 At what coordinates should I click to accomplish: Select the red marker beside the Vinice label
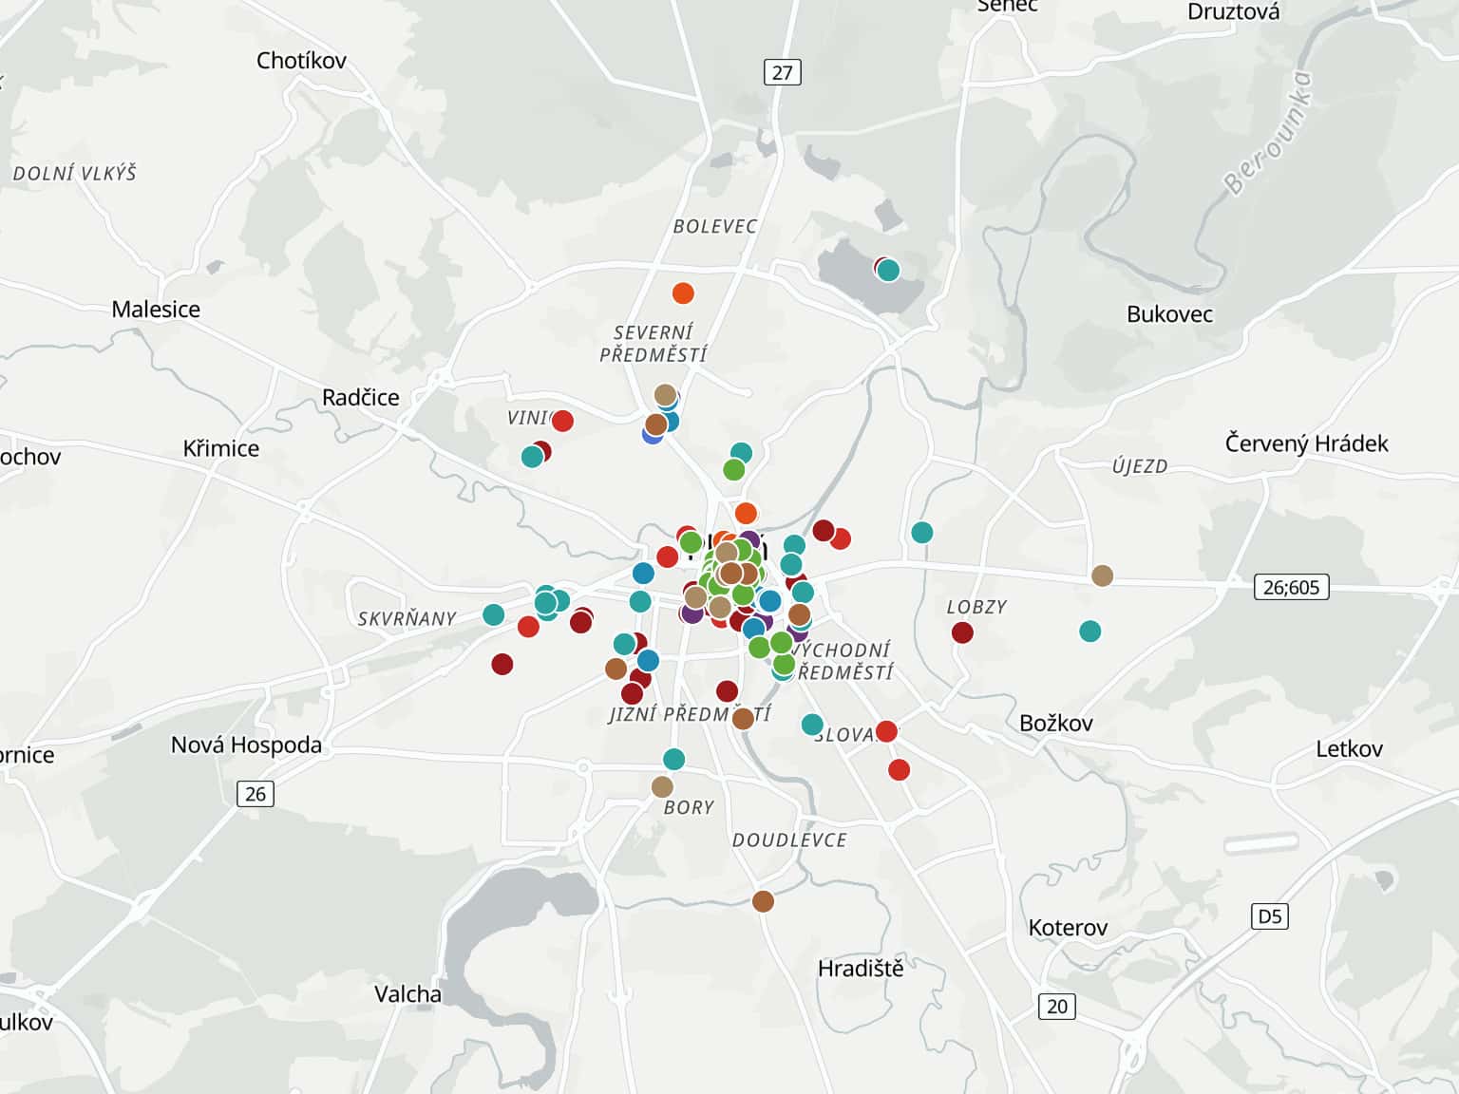coord(562,421)
